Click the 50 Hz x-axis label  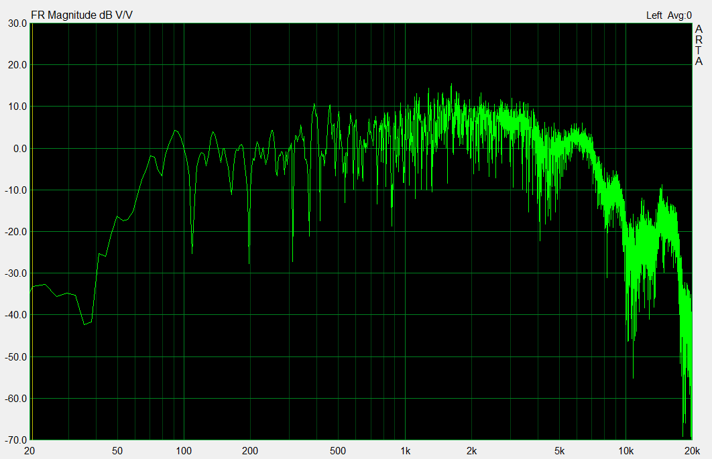[117, 451]
